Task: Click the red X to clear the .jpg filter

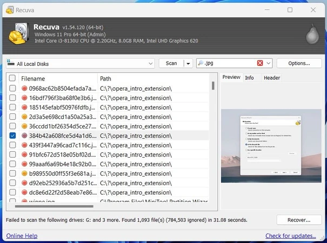Action: point(260,64)
